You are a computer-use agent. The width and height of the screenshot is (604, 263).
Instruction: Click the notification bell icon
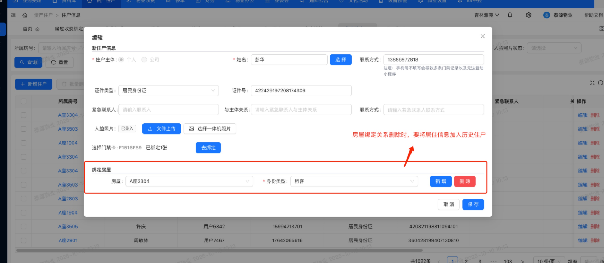(510, 15)
